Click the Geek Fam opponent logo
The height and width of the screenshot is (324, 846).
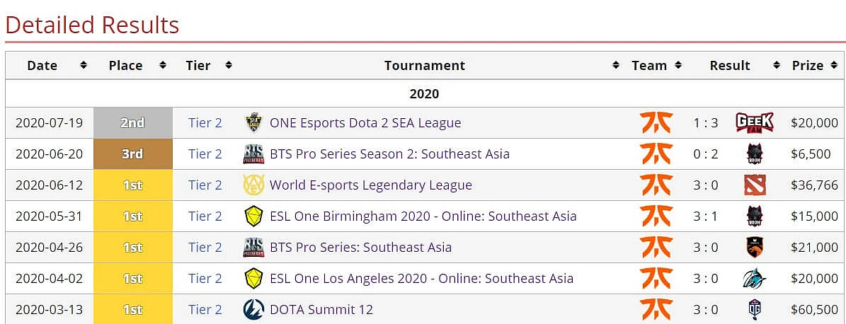click(754, 123)
